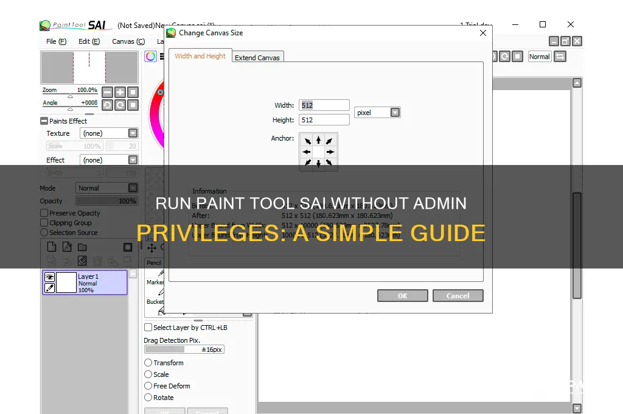
Task: Select left-middle anchor arrow
Action: click(307, 152)
